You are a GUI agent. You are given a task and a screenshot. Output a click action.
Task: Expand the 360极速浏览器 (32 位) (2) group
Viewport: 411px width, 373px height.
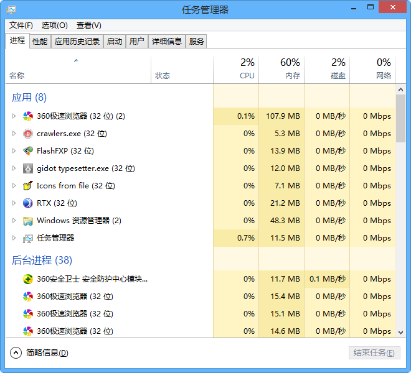(x=14, y=116)
